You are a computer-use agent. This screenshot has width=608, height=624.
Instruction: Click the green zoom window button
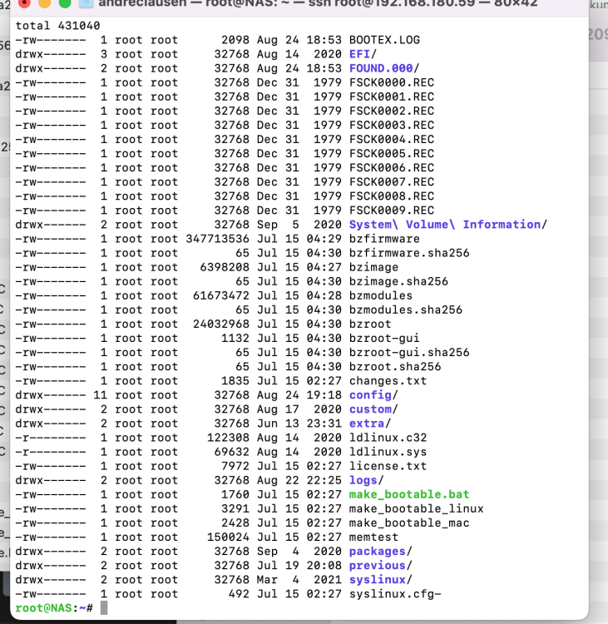(65, 3)
